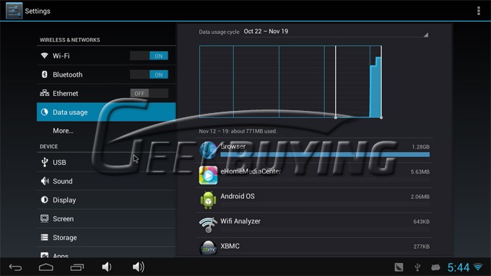Tap the XBMC app icon
The image size is (491, 276).
[208, 248]
